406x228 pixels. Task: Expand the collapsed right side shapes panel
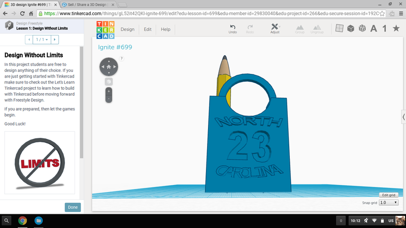tap(403, 117)
